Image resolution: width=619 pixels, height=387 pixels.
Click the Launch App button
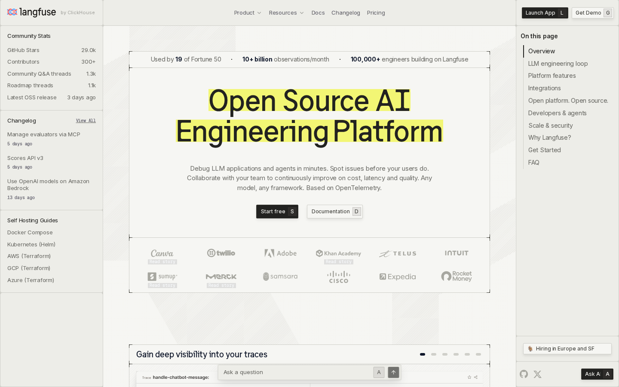click(545, 13)
